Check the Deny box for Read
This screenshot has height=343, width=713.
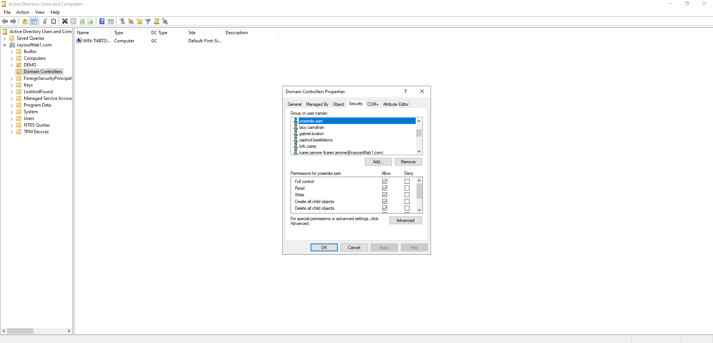pos(407,188)
